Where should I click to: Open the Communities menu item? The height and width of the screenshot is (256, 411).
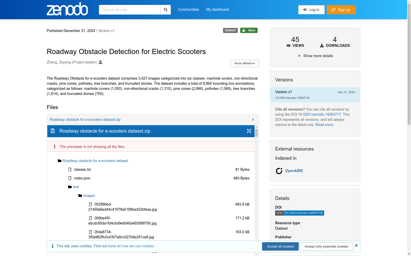[x=189, y=9]
